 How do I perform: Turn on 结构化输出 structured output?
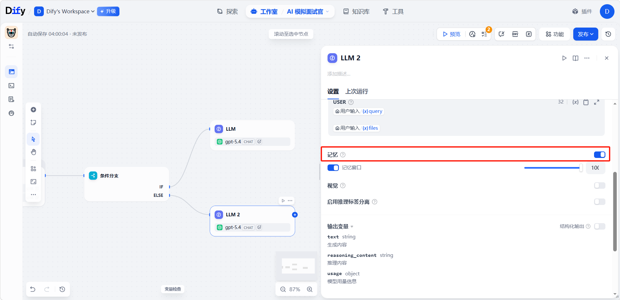(599, 226)
